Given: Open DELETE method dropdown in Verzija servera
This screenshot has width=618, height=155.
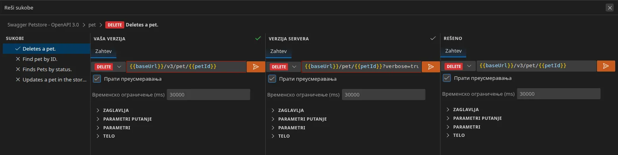Looking at the screenshot, I should 284,67.
